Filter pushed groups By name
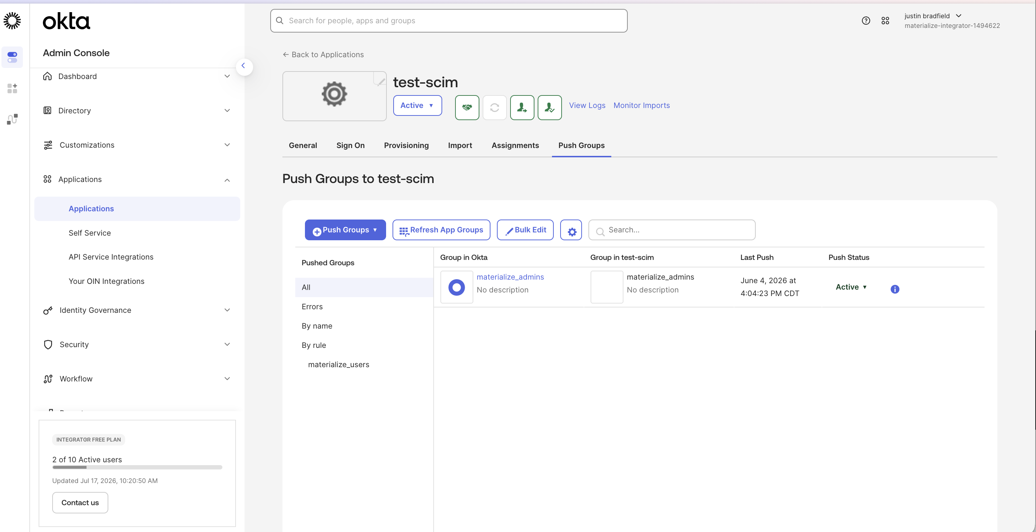Viewport: 1036px width, 532px height. coord(364,326)
